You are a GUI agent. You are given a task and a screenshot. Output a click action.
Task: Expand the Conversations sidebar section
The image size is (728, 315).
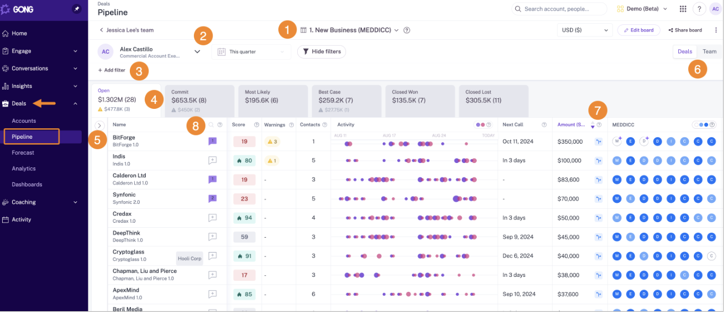76,69
